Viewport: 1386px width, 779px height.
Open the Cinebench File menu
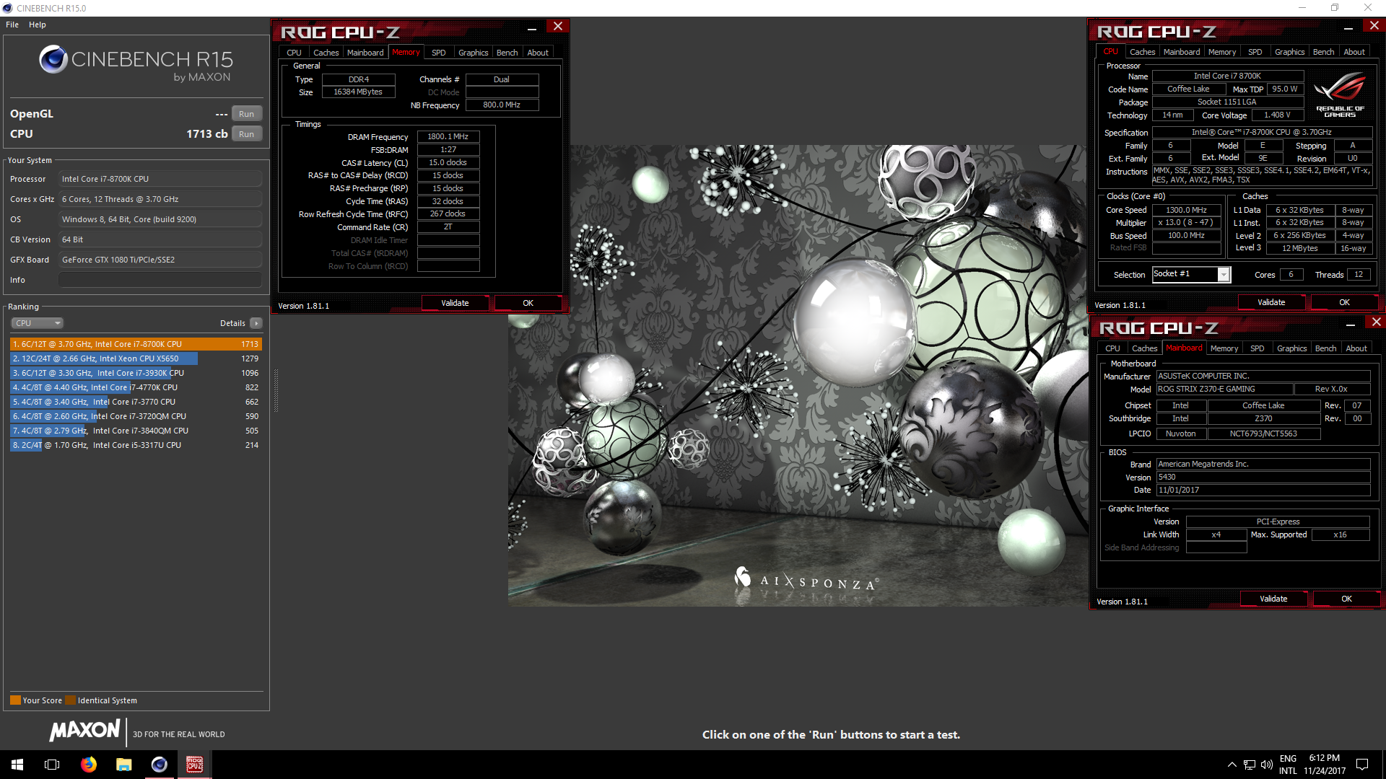pyautogui.click(x=12, y=25)
